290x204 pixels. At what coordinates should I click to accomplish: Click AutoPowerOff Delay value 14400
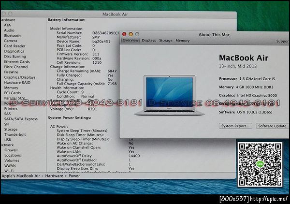134,156
